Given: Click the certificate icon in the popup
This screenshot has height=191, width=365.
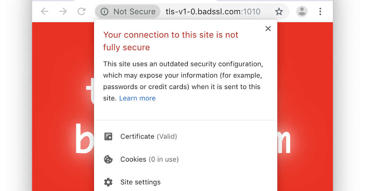Looking at the screenshot, I should pos(108,136).
